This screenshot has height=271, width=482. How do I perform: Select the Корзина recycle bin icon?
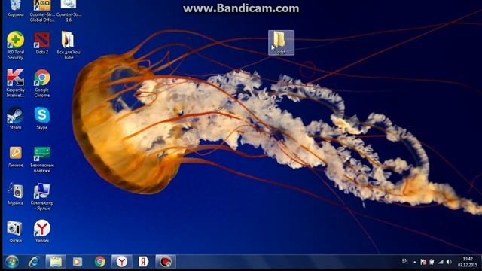pos(15,8)
